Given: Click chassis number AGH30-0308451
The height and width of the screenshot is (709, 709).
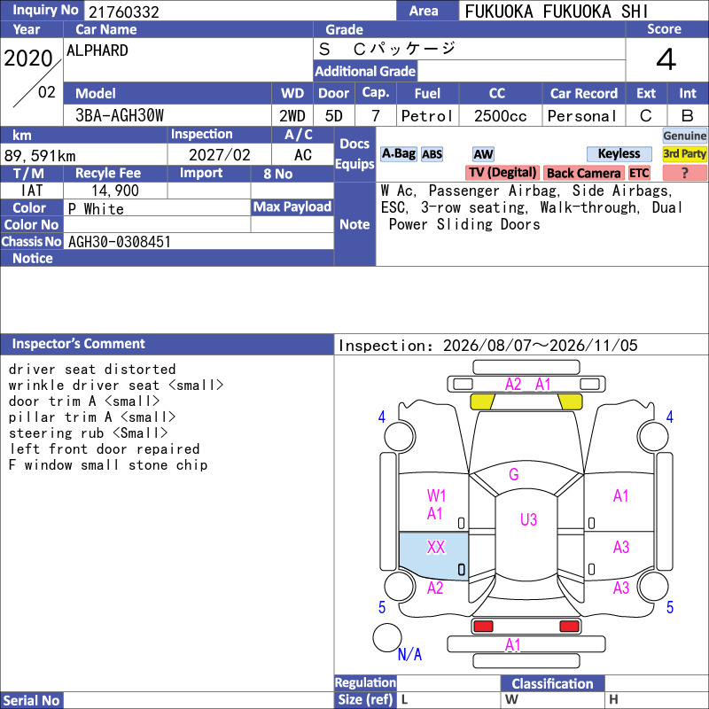Looking at the screenshot, I should click(120, 242).
